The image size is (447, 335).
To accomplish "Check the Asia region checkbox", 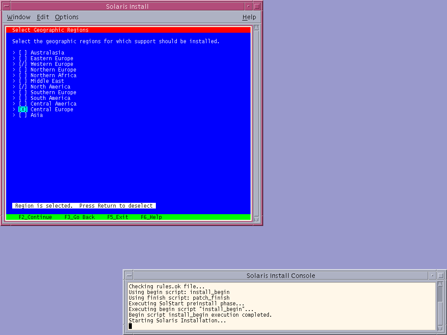I will click(23, 115).
